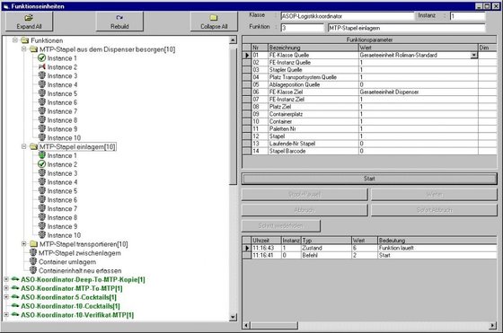This screenshot has width=503, height=333.
Task: Click green icon of ASO-Koordinator-MTP-To-MTP
Action: pos(15,288)
